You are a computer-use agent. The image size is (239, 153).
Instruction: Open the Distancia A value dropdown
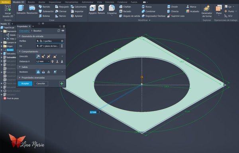(49, 62)
